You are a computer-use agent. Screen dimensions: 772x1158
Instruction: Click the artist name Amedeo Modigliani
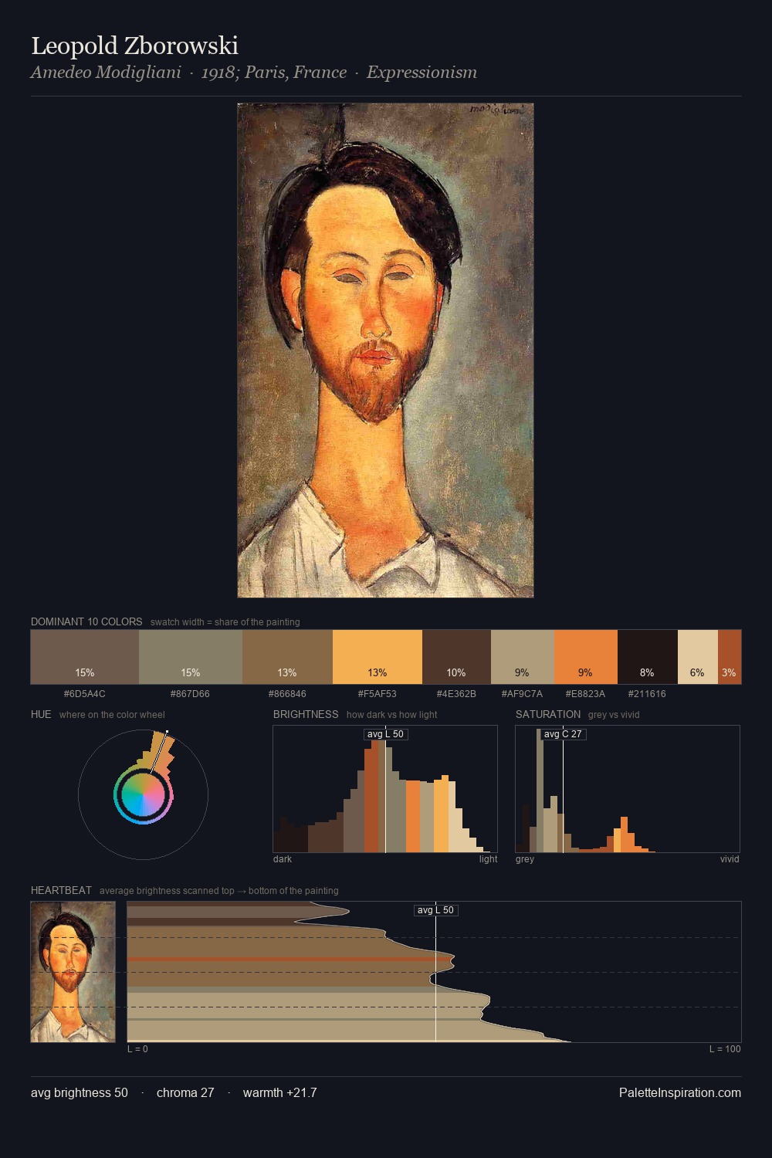pos(106,73)
